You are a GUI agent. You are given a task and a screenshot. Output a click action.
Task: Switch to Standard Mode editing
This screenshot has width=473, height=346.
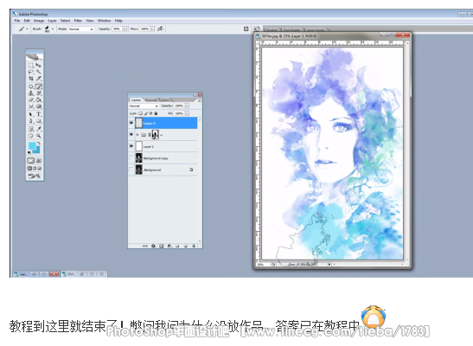[x=31, y=161]
